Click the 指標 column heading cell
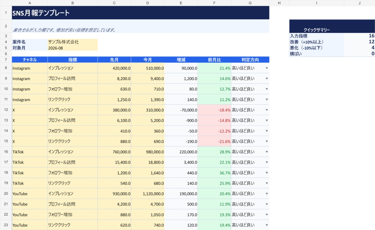Image resolution: width=375 pixels, height=230 pixels. (x=73, y=60)
